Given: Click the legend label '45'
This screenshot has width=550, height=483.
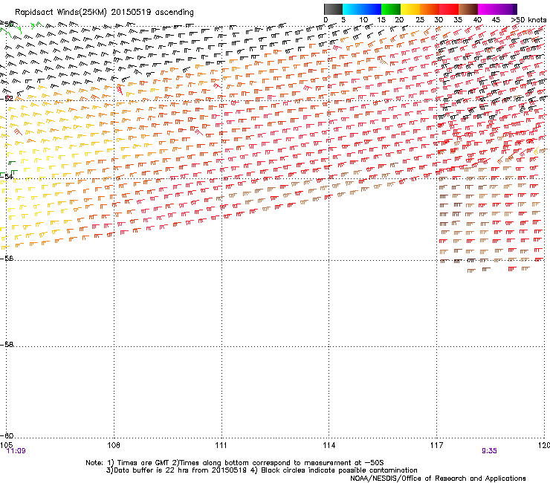Looking at the screenshot, I should pyautogui.click(x=496, y=20).
